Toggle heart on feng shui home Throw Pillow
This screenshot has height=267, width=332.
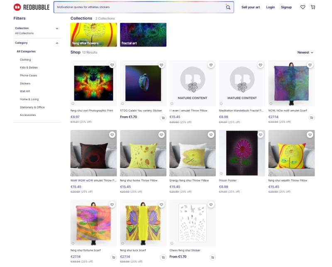click(161, 135)
